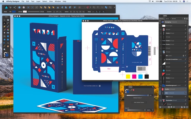
Task: Open the Layer menu
Action: (38, 1)
